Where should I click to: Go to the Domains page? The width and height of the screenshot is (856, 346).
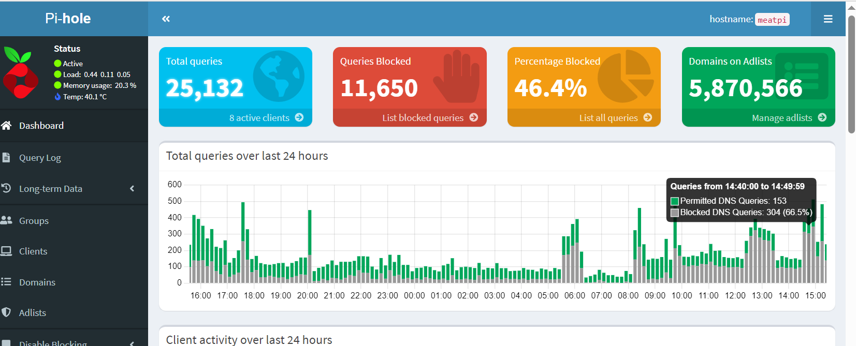[x=37, y=282]
